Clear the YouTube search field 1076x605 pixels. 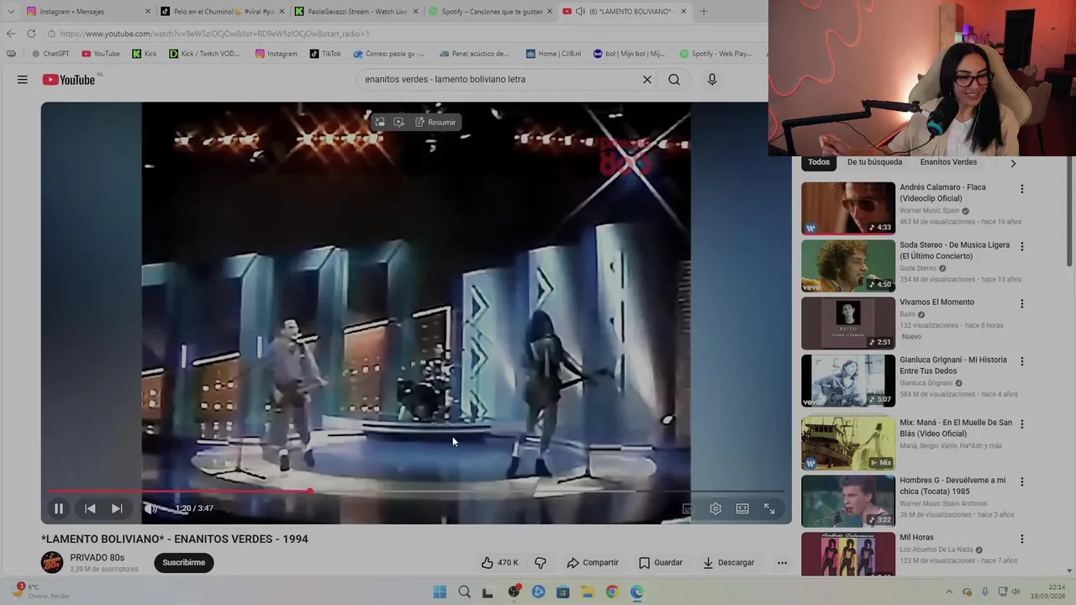click(x=647, y=79)
